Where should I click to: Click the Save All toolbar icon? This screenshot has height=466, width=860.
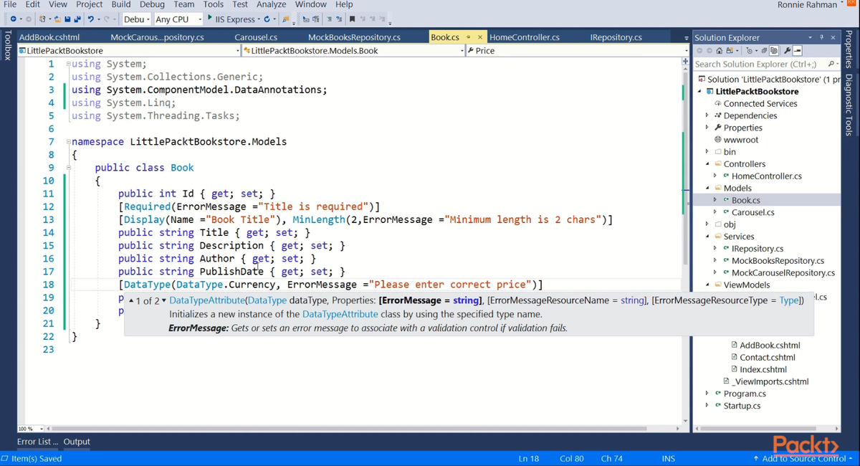(77, 19)
